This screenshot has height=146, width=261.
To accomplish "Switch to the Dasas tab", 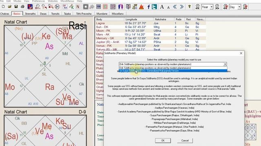I will point(43,13).
